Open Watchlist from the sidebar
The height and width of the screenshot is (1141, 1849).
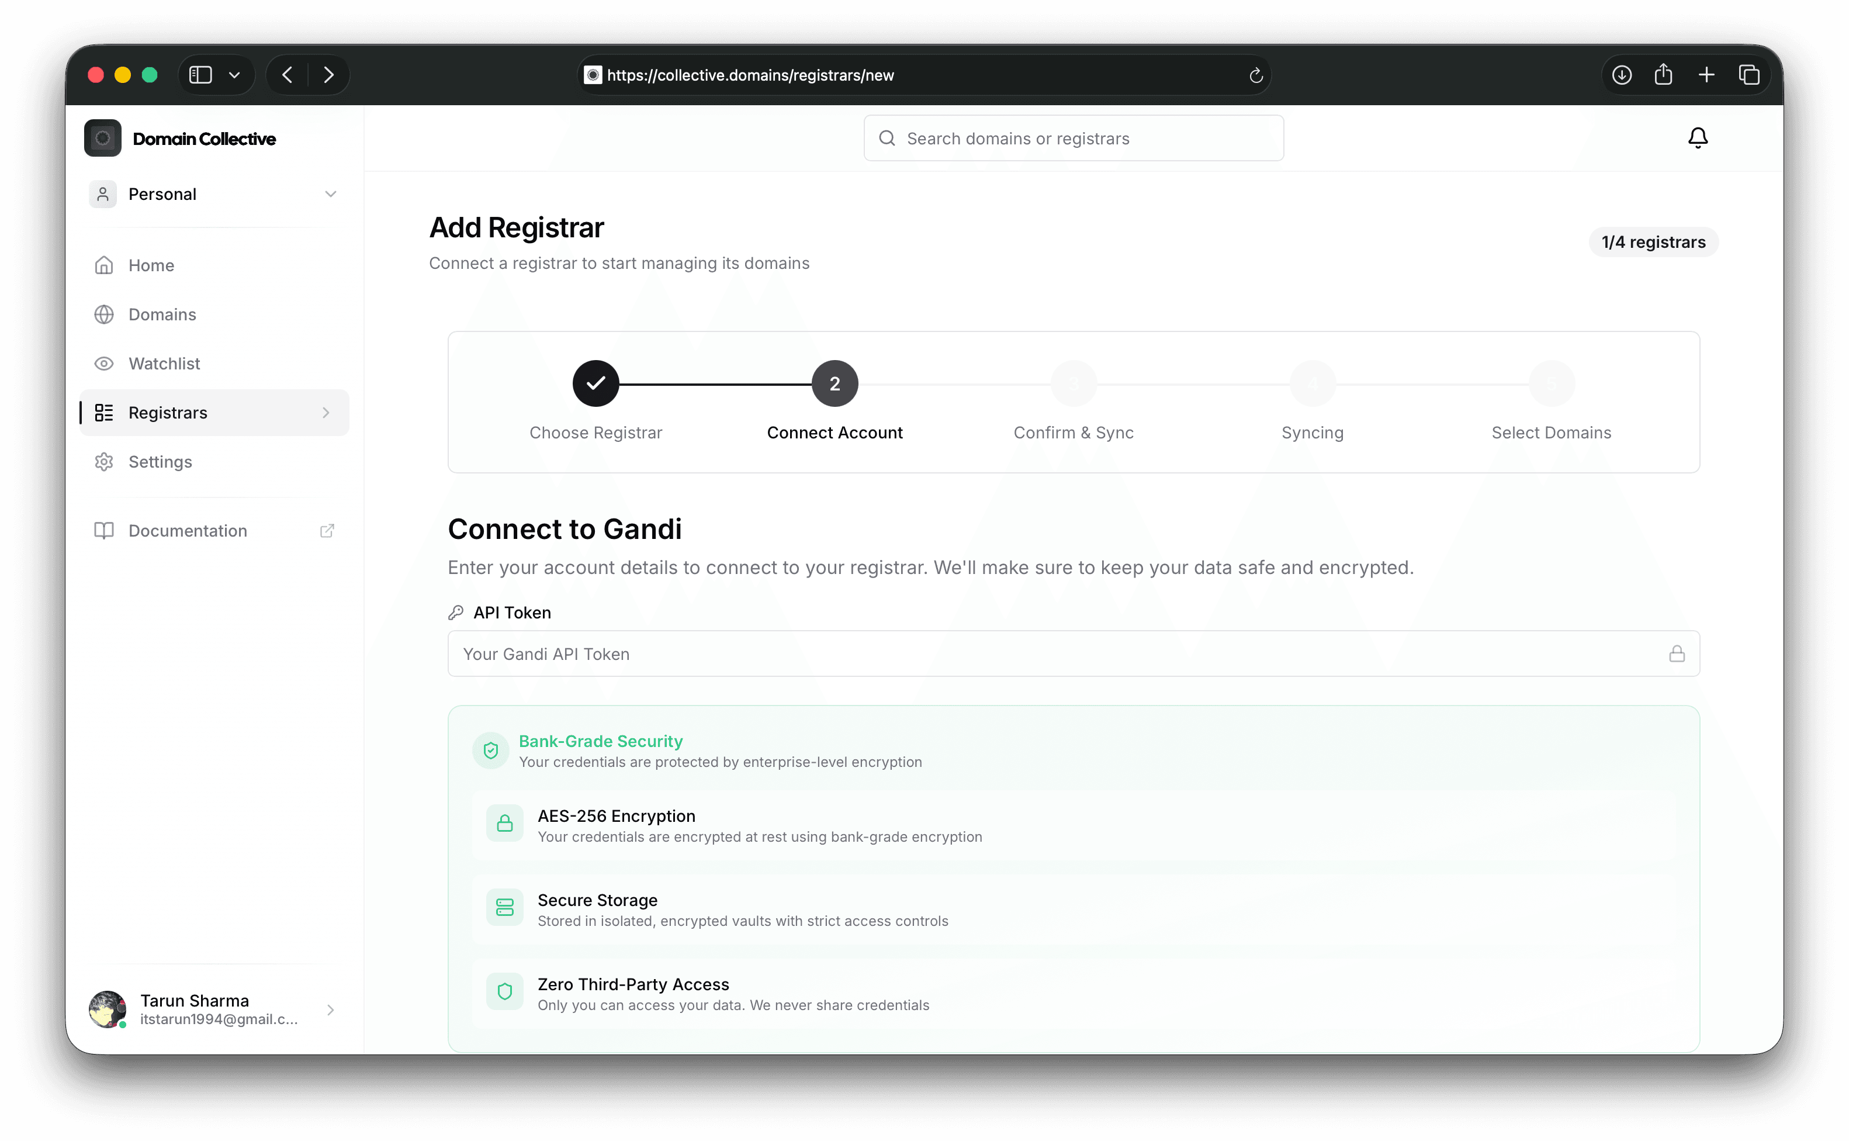[x=164, y=364]
